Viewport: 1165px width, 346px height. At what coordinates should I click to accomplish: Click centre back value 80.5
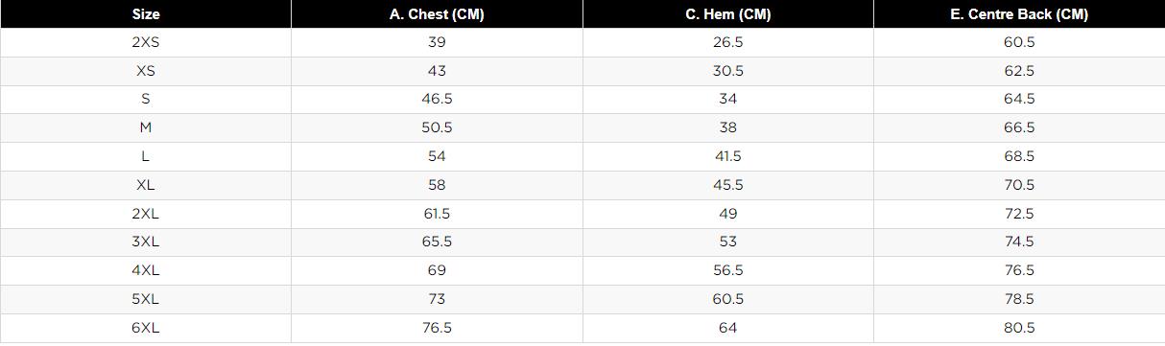tap(1019, 329)
